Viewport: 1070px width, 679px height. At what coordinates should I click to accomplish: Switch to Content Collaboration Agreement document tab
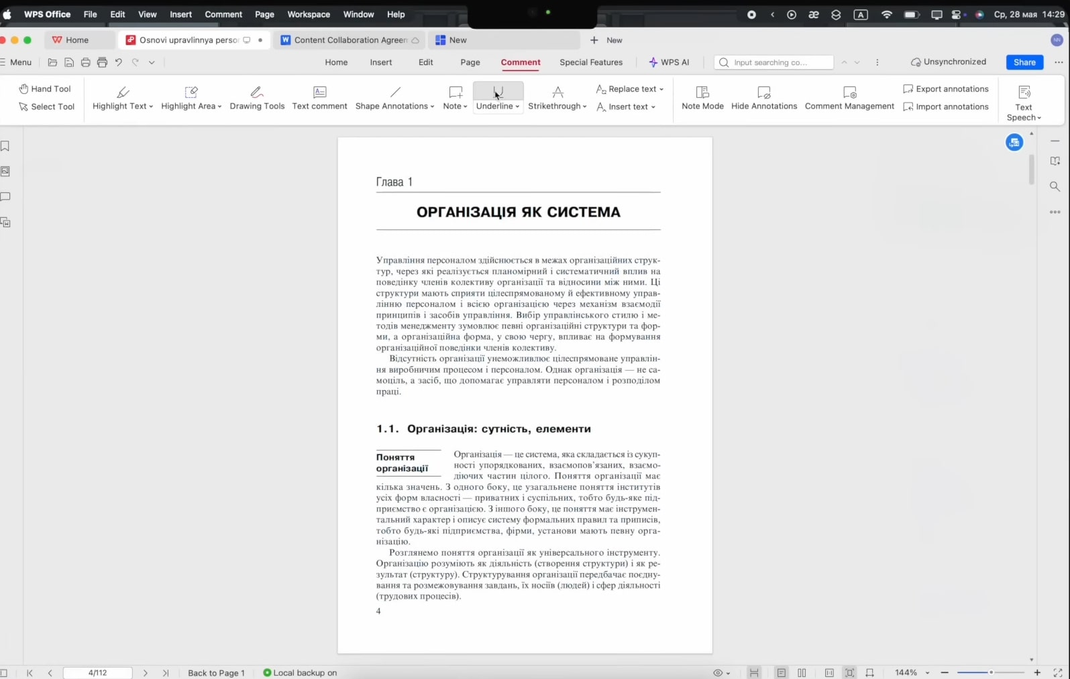350,40
